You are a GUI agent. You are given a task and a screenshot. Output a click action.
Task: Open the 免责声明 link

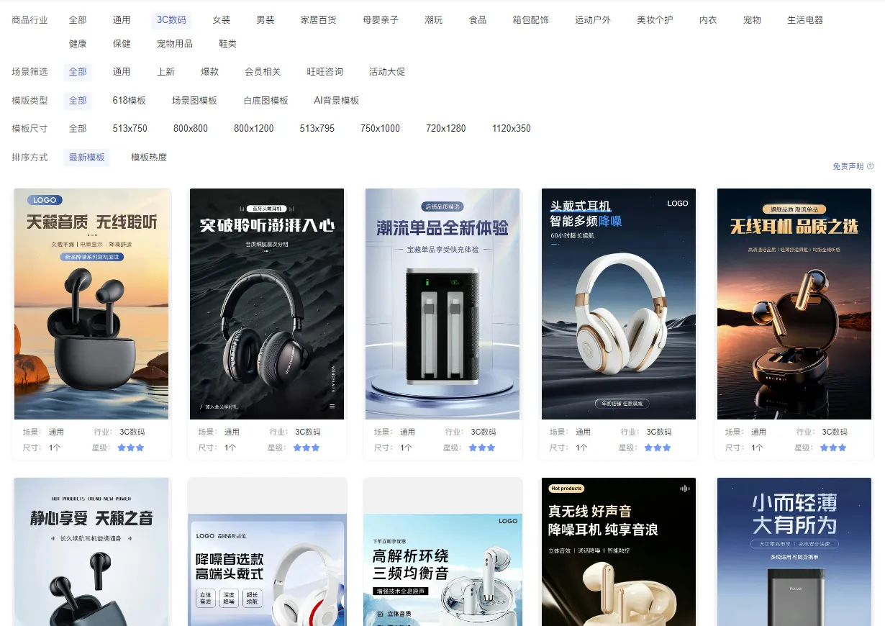[848, 166]
